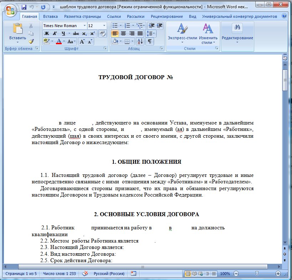Copy the selection to the clipboard
The width and height of the screenshot is (292, 280).
pyautogui.click(x=31, y=34)
